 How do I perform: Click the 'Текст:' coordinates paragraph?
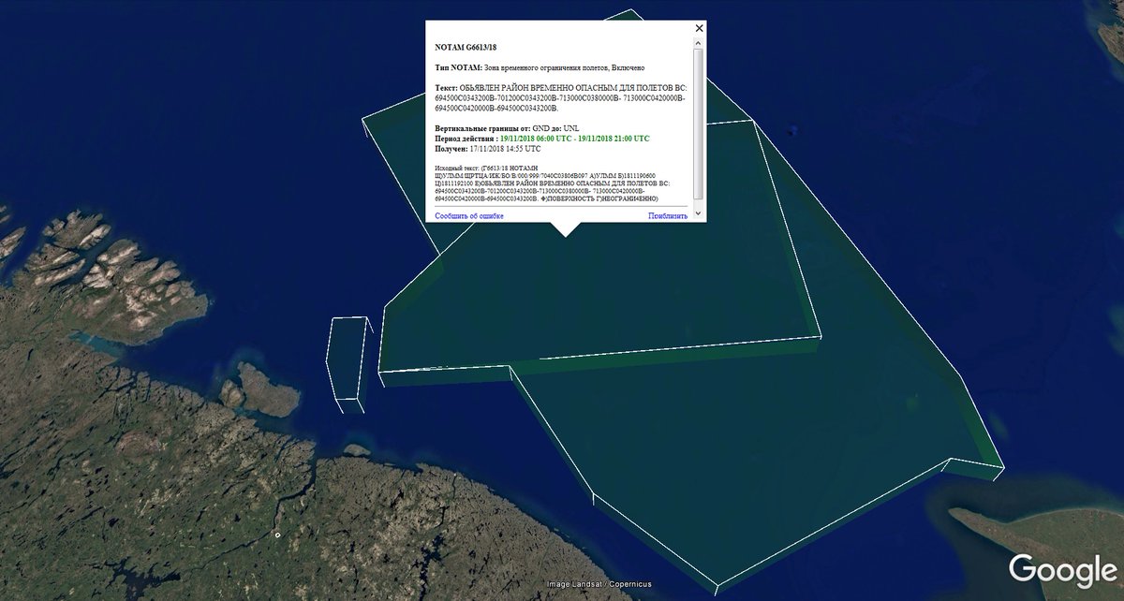pos(560,97)
